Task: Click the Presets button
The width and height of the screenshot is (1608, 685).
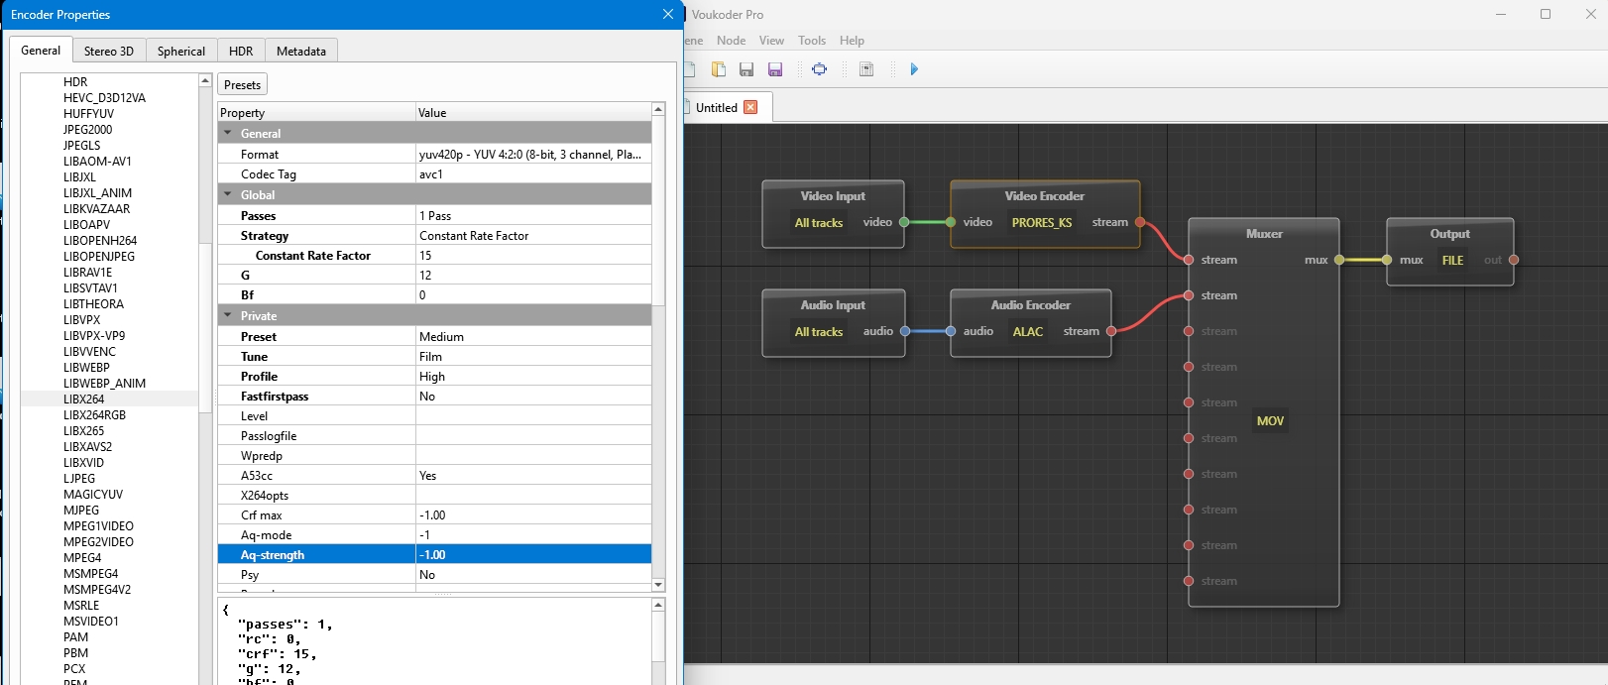Action: click(243, 85)
